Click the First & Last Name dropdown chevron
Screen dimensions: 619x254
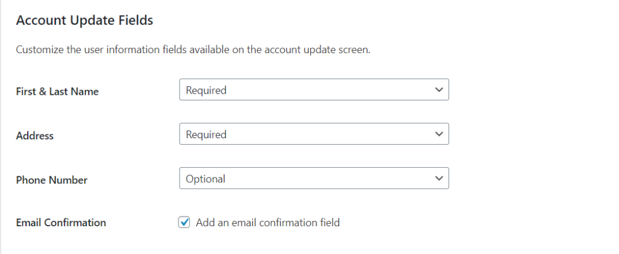[x=439, y=90]
